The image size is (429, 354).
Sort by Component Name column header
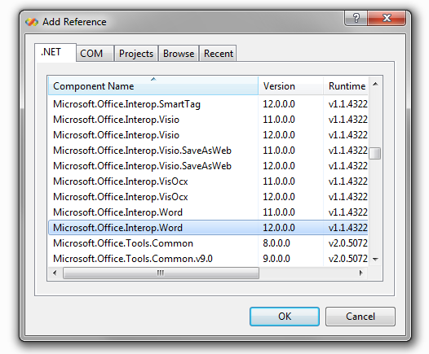point(153,86)
